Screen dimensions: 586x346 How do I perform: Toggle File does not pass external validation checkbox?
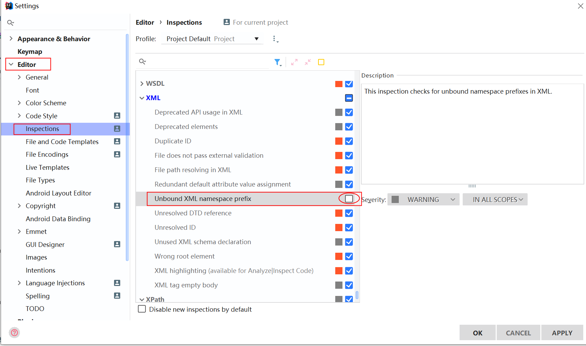[349, 155]
